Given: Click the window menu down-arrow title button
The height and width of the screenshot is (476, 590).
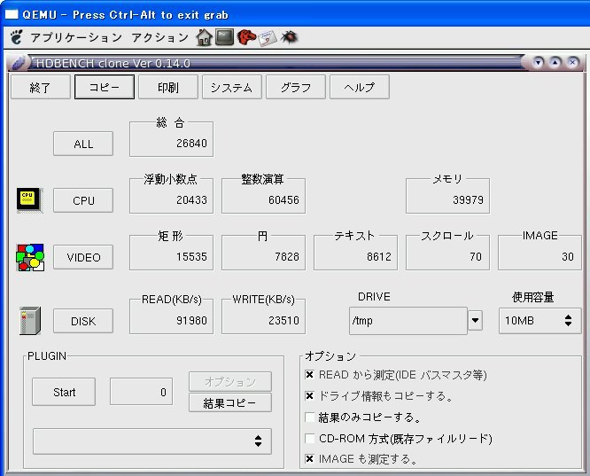Looking at the screenshot, I should 539,62.
